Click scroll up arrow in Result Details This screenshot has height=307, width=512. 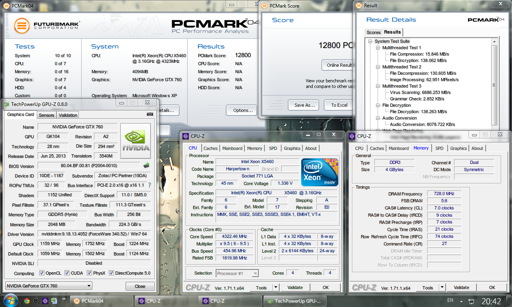494,41
